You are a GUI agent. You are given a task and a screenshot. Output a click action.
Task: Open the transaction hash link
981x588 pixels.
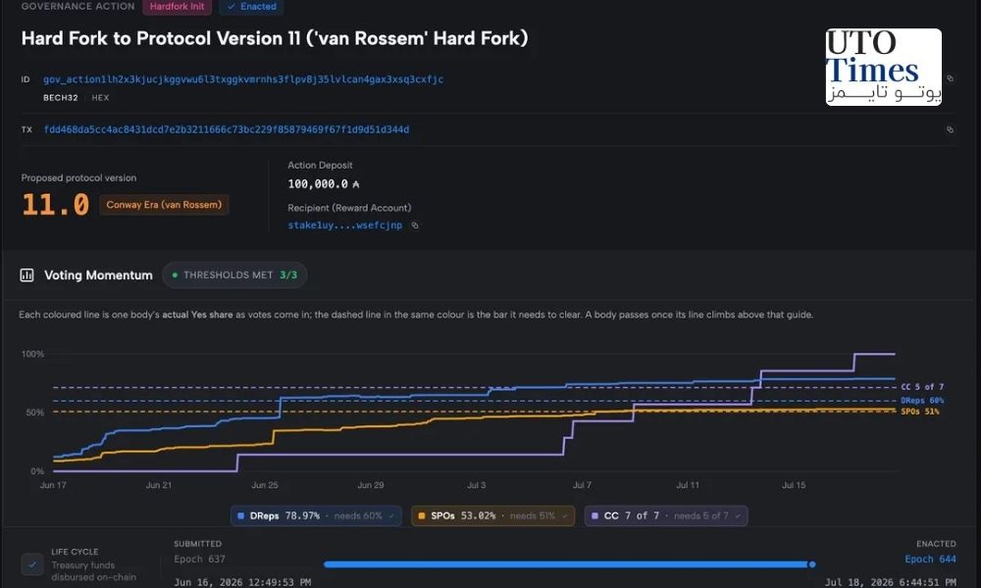click(x=227, y=130)
